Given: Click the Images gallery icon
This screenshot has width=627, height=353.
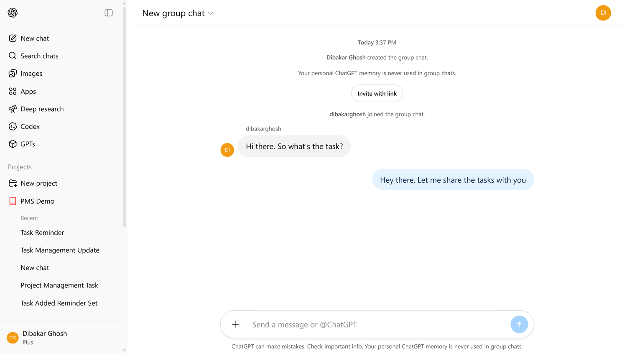Looking at the screenshot, I should (13, 73).
